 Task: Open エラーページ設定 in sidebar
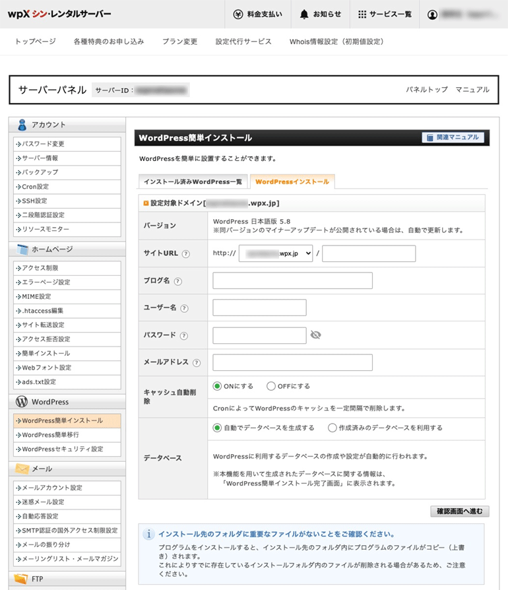(x=67, y=282)
